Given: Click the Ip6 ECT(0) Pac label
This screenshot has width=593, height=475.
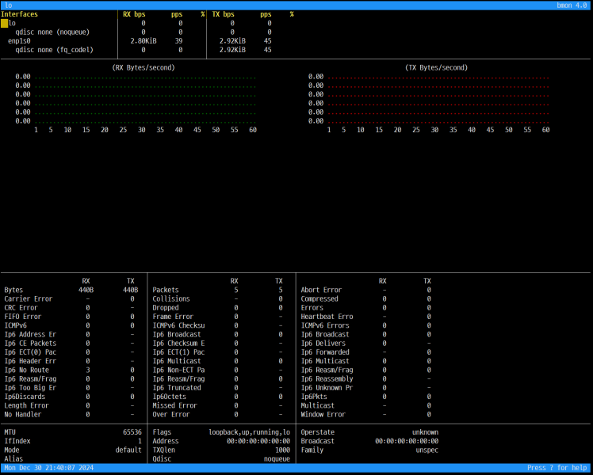Looking at the screenshot, I should click(30, 352).
